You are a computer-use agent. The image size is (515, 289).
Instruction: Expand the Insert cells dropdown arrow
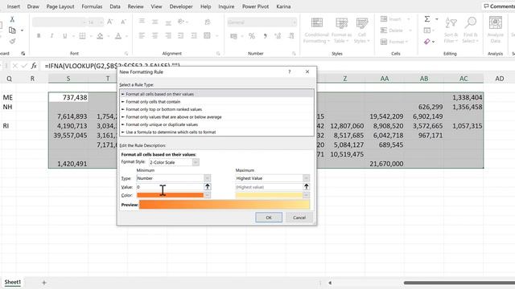pyautogui.click(x=409, y=19)
